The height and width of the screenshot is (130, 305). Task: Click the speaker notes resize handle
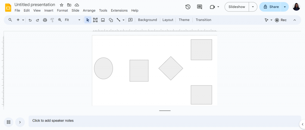[165, 111]
